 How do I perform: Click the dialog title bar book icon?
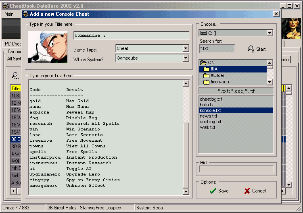tap(25, 14)
